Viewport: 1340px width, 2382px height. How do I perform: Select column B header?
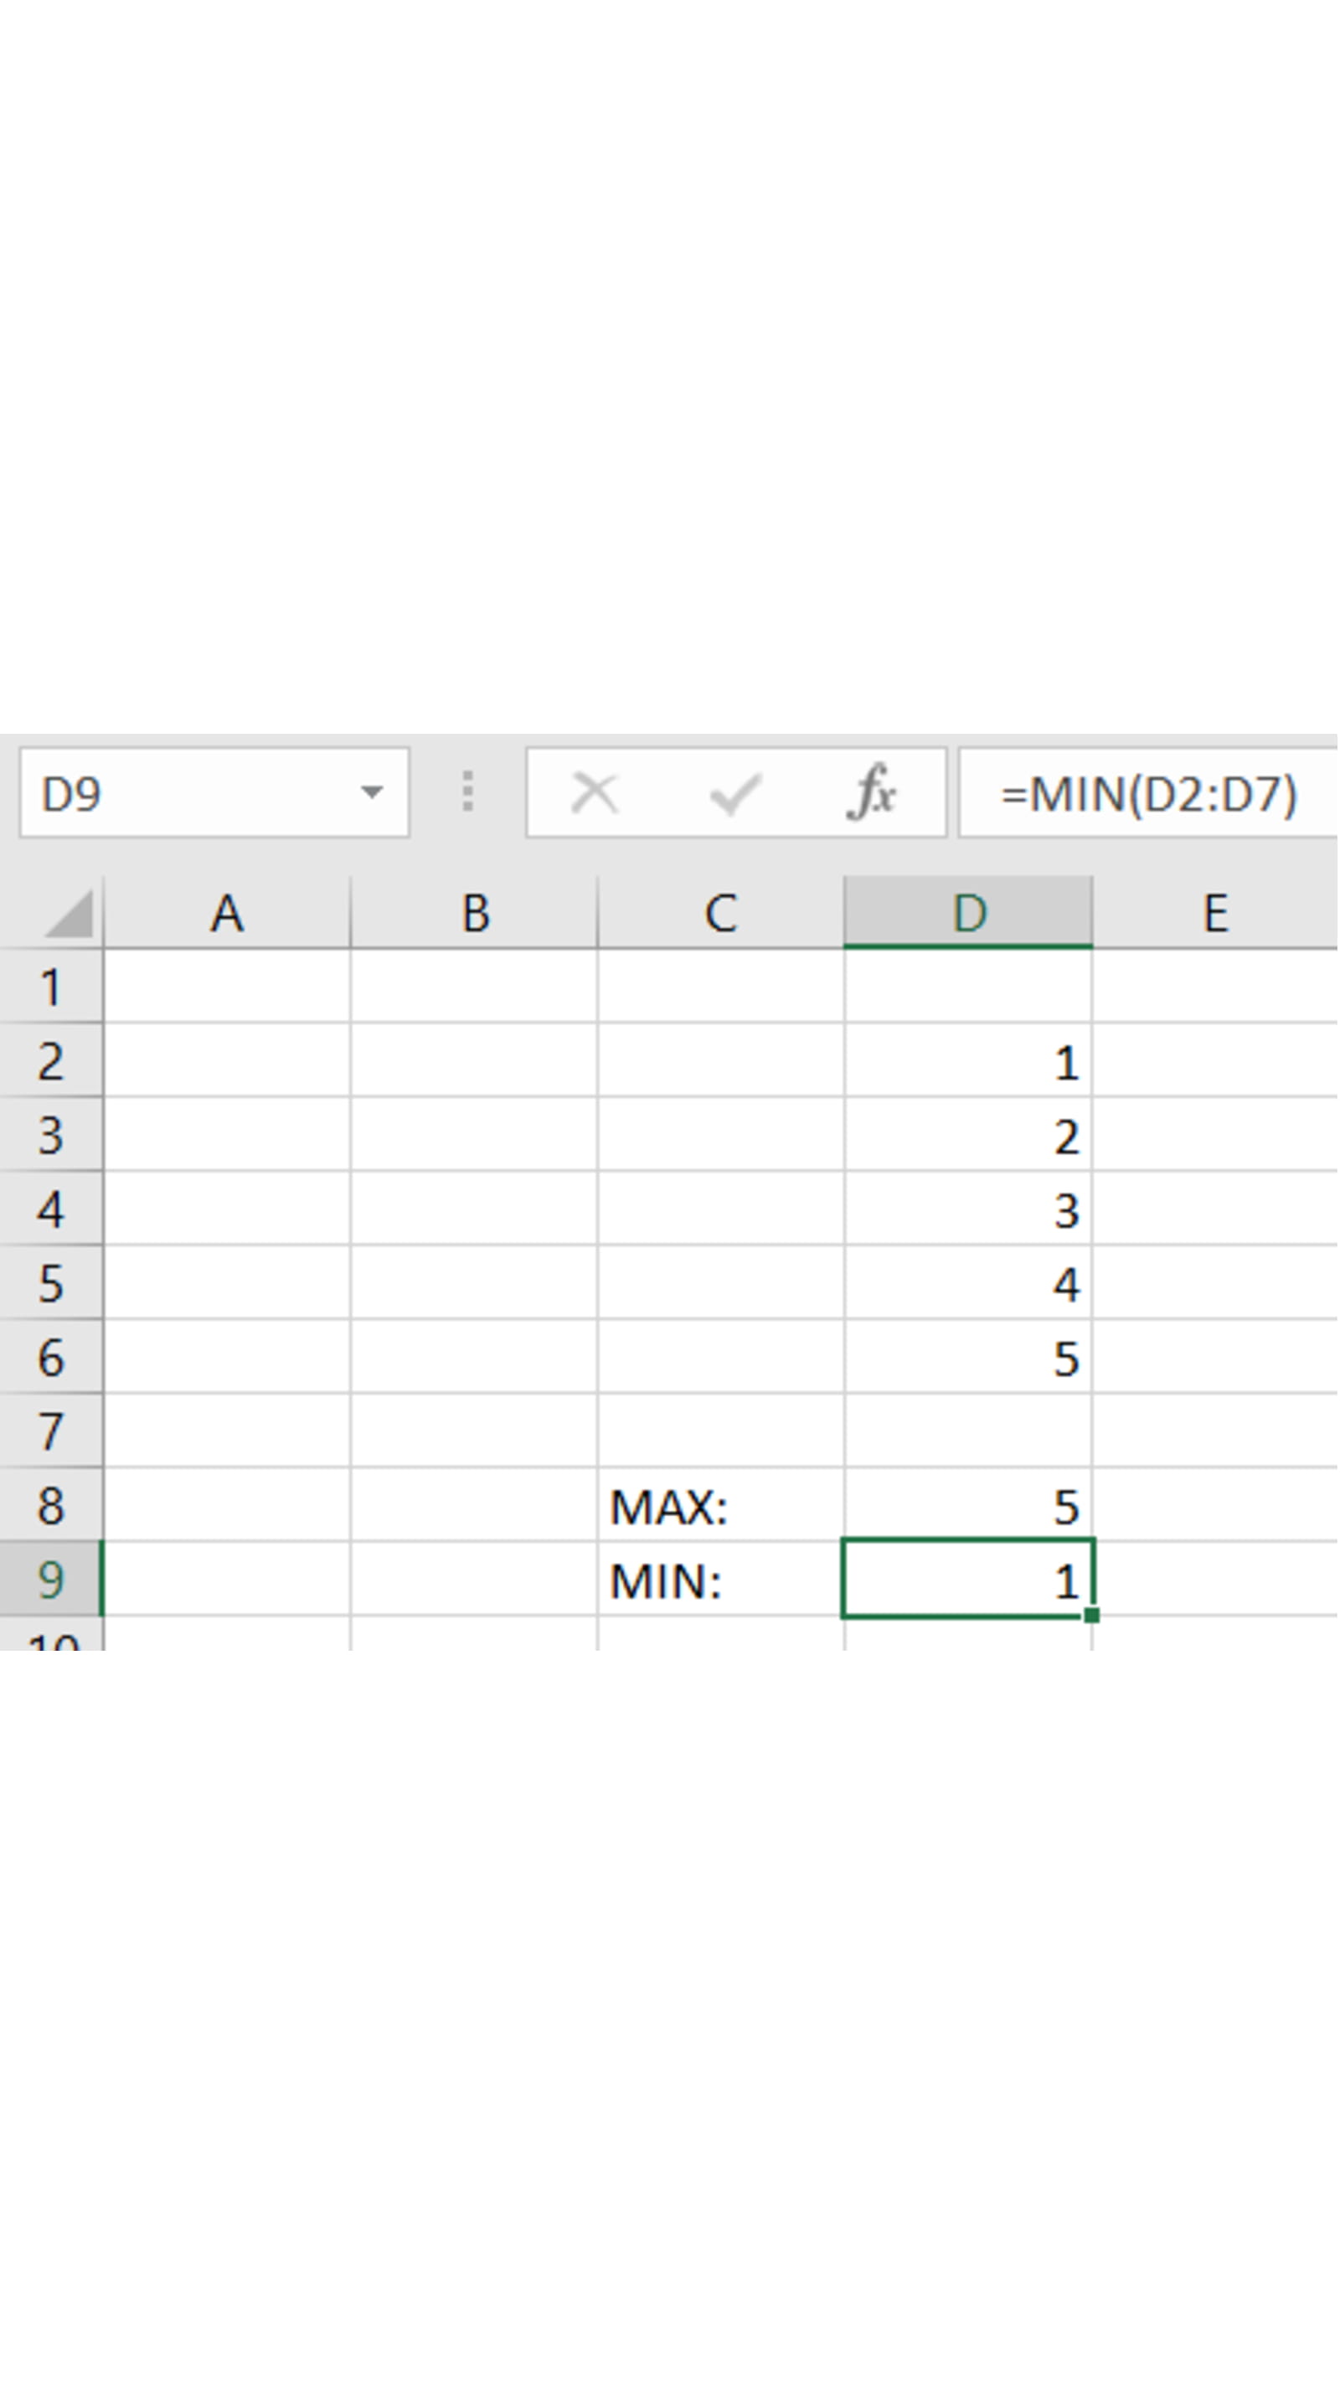pos(474,914)
